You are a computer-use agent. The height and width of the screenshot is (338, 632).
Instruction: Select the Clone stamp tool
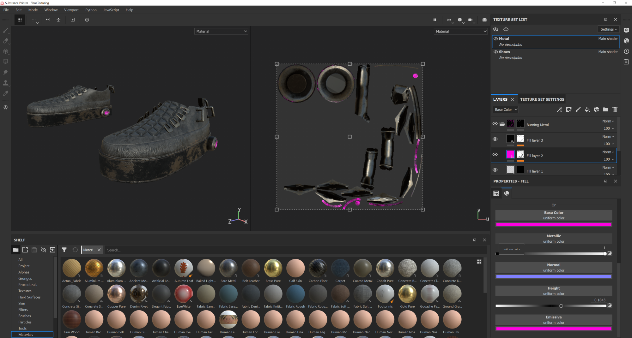pos(5,83)
